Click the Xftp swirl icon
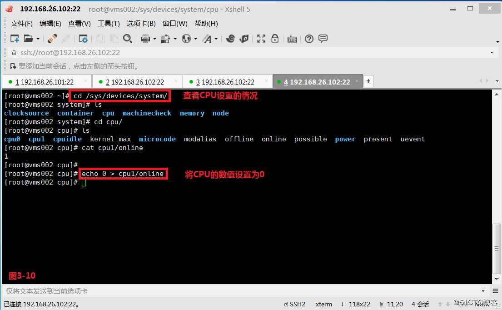The width and height of the screenshot is (502, 310). click(230, 39)
